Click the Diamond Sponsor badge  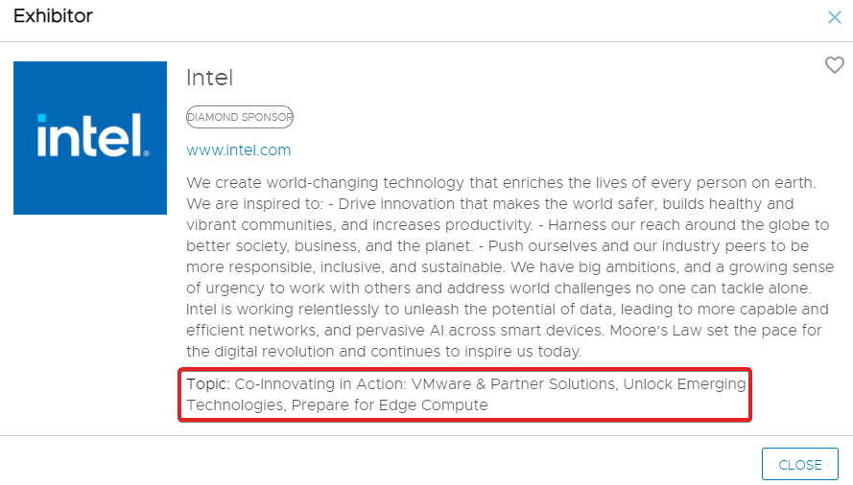point(240,117)
